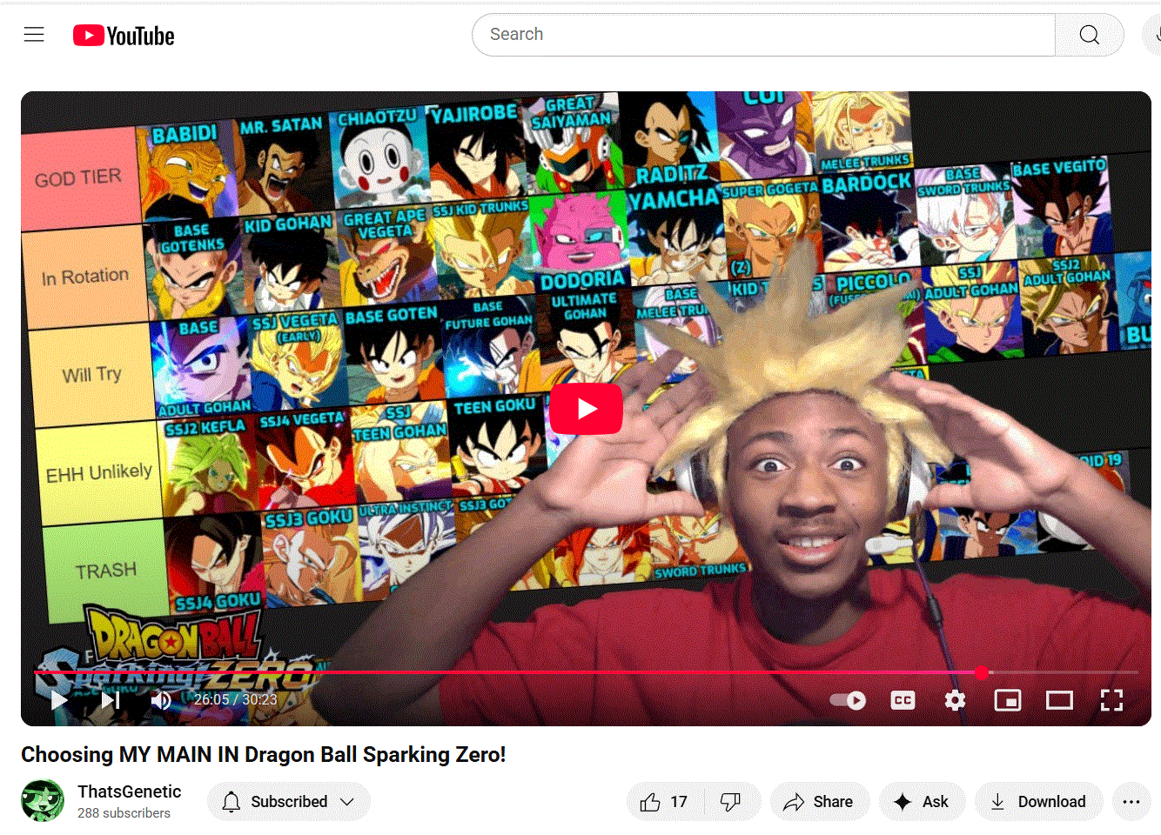
Task: Like the video with thumbs up
Action: 664,802
